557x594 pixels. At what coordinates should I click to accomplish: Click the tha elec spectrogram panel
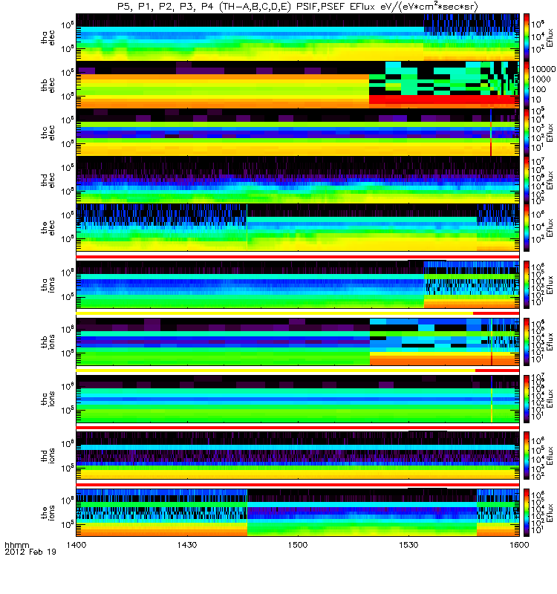(x=298, y=37)
